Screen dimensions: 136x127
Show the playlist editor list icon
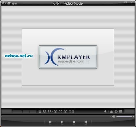121,111
